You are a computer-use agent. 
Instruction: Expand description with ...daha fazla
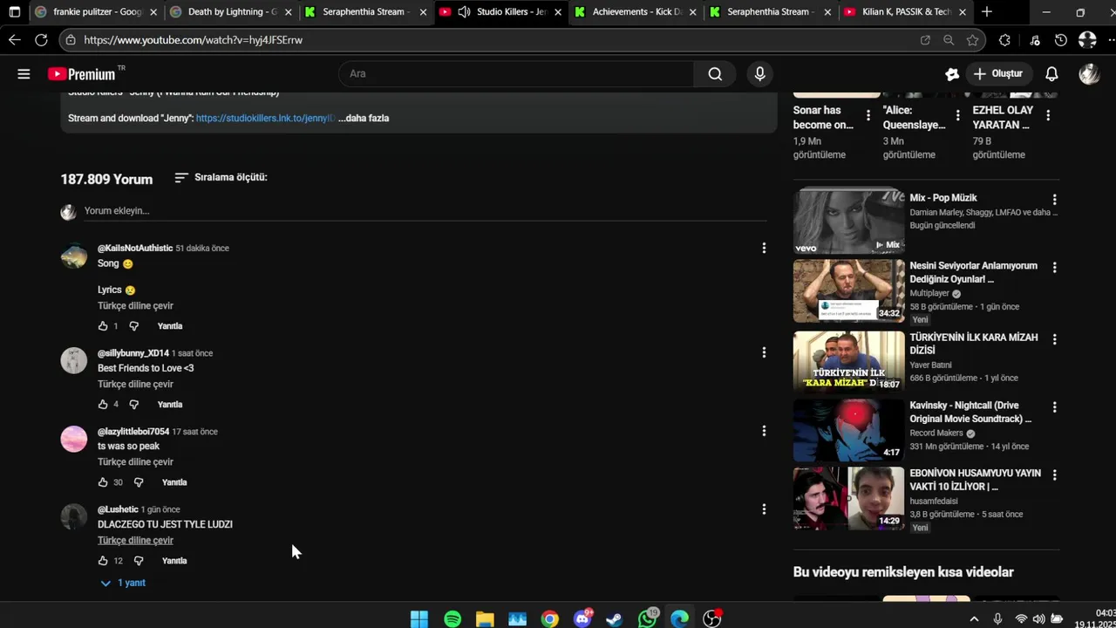coord(364,118)
